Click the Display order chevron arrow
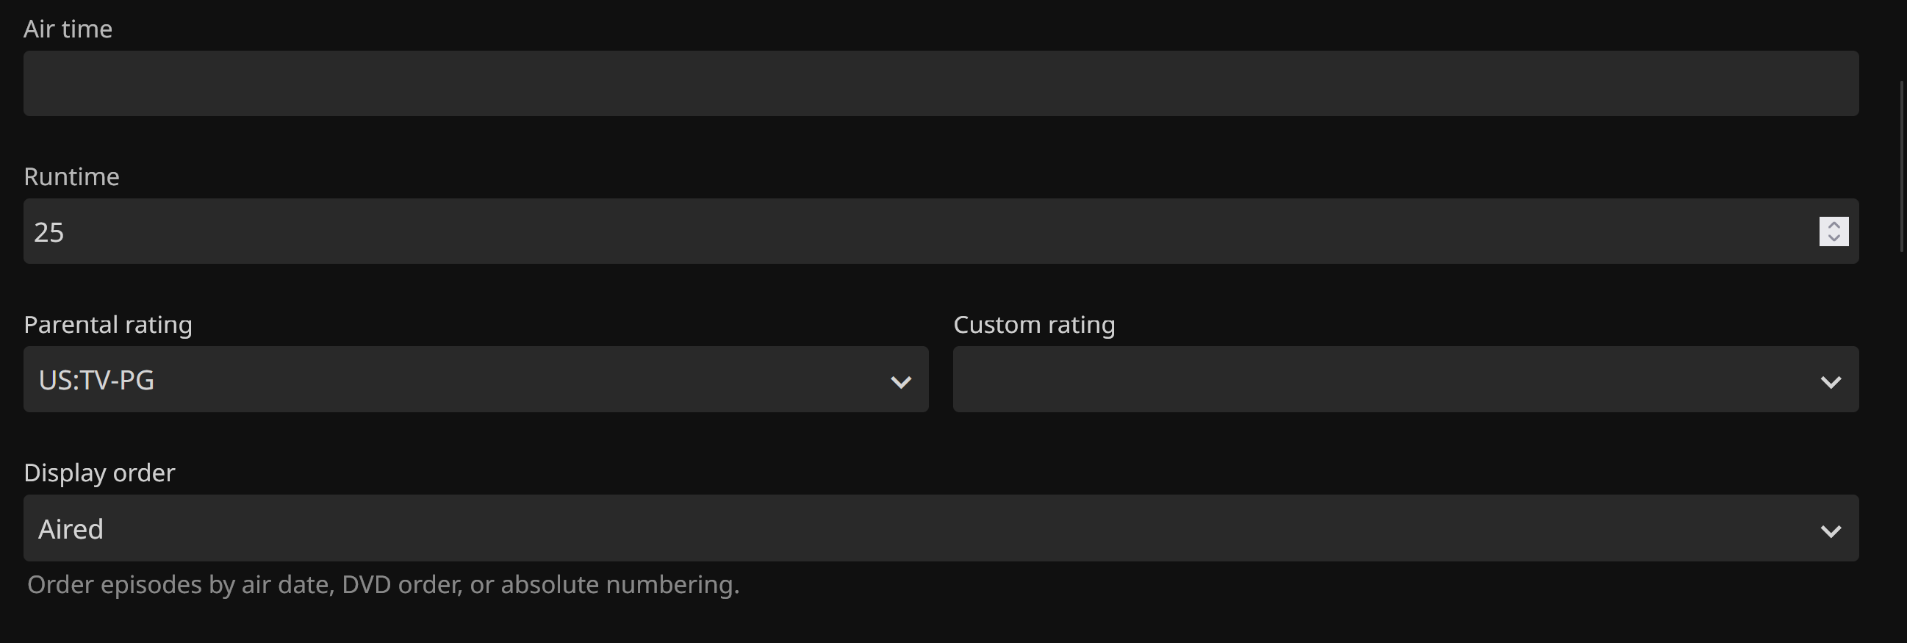This screenshot has height=643, width=1907. click(1830, 531)
